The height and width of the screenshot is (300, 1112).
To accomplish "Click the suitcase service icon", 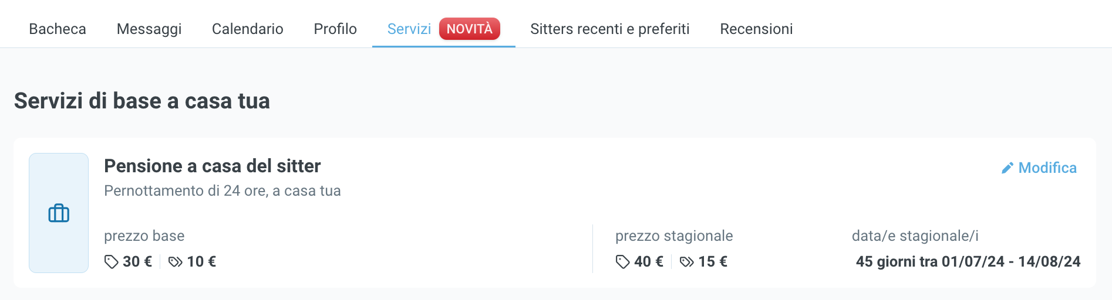I will point(59,213).
